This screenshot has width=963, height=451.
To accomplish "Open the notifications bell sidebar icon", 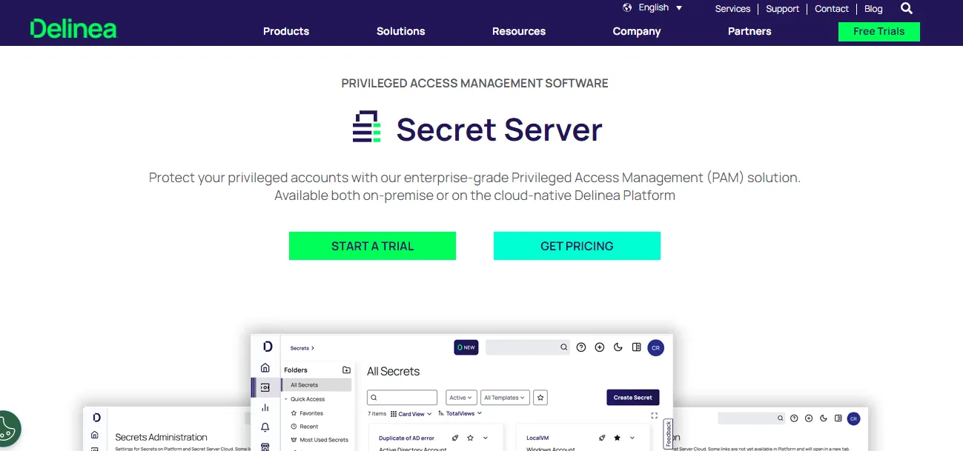I will click(x=265, y=427).
